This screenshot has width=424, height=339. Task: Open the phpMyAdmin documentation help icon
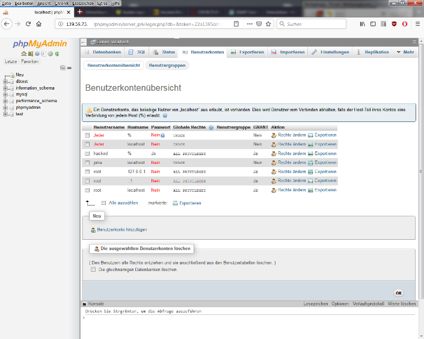click(37, 54)
